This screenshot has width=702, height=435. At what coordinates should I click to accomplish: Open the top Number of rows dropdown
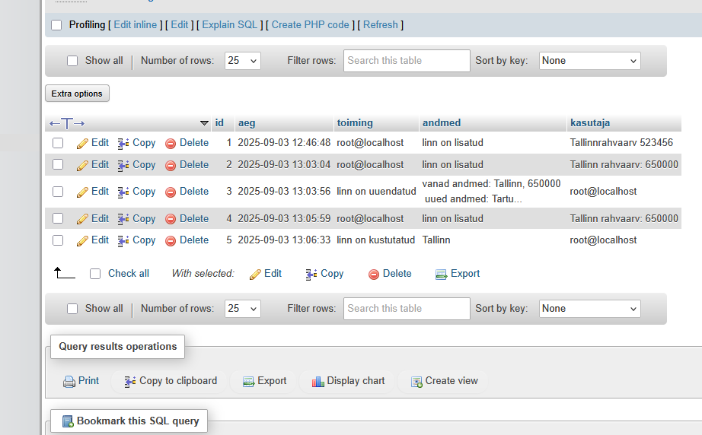(x=243, y=61)
